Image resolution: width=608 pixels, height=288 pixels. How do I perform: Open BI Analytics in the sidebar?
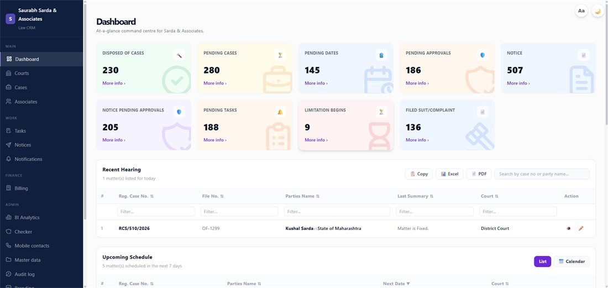(x=41, y=217)
